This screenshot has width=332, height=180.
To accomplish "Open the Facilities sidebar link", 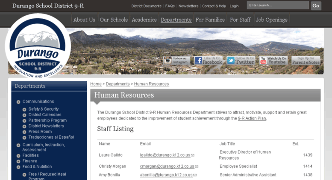I will (30, 155).
